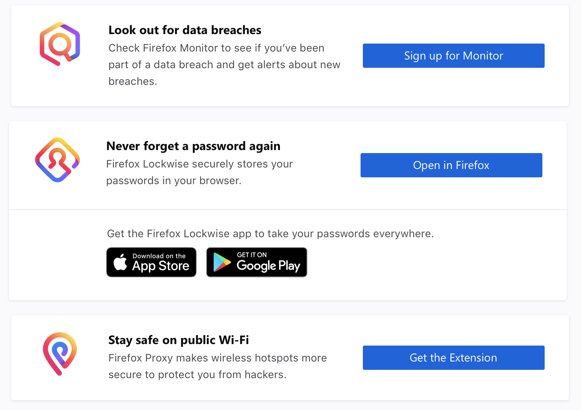Click the Firefox Lockwise description text

coord(199,172)
